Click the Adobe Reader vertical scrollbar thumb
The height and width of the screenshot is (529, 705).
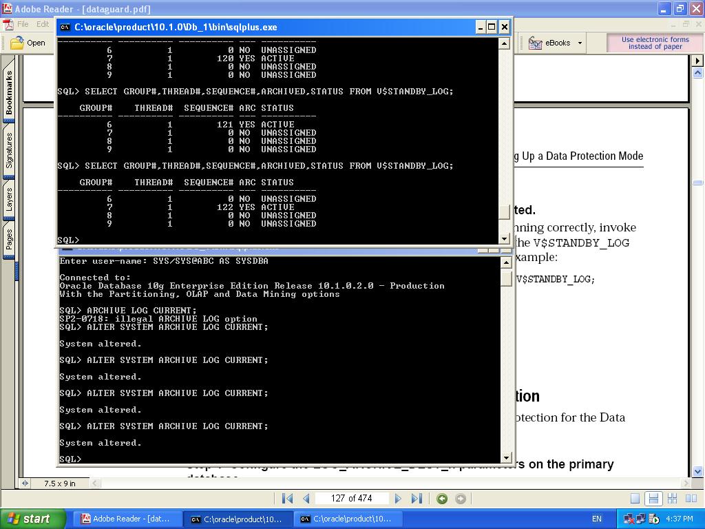point(698,183)
